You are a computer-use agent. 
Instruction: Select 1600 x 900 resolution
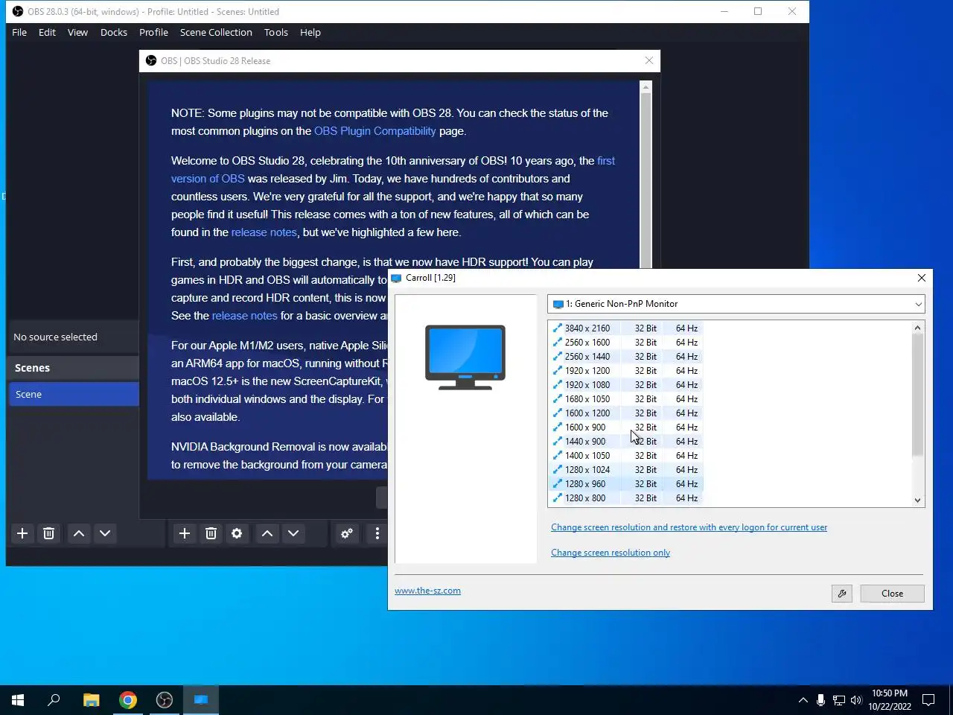click(625, 428)
